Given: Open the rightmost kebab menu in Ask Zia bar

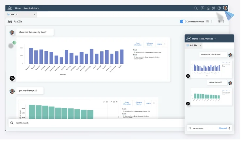Looking at the screenshot, I should [223, 21].
